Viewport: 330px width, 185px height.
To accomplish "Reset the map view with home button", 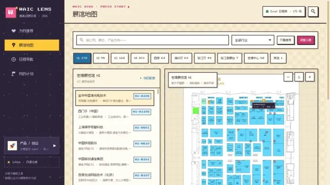I will point(299,77).
